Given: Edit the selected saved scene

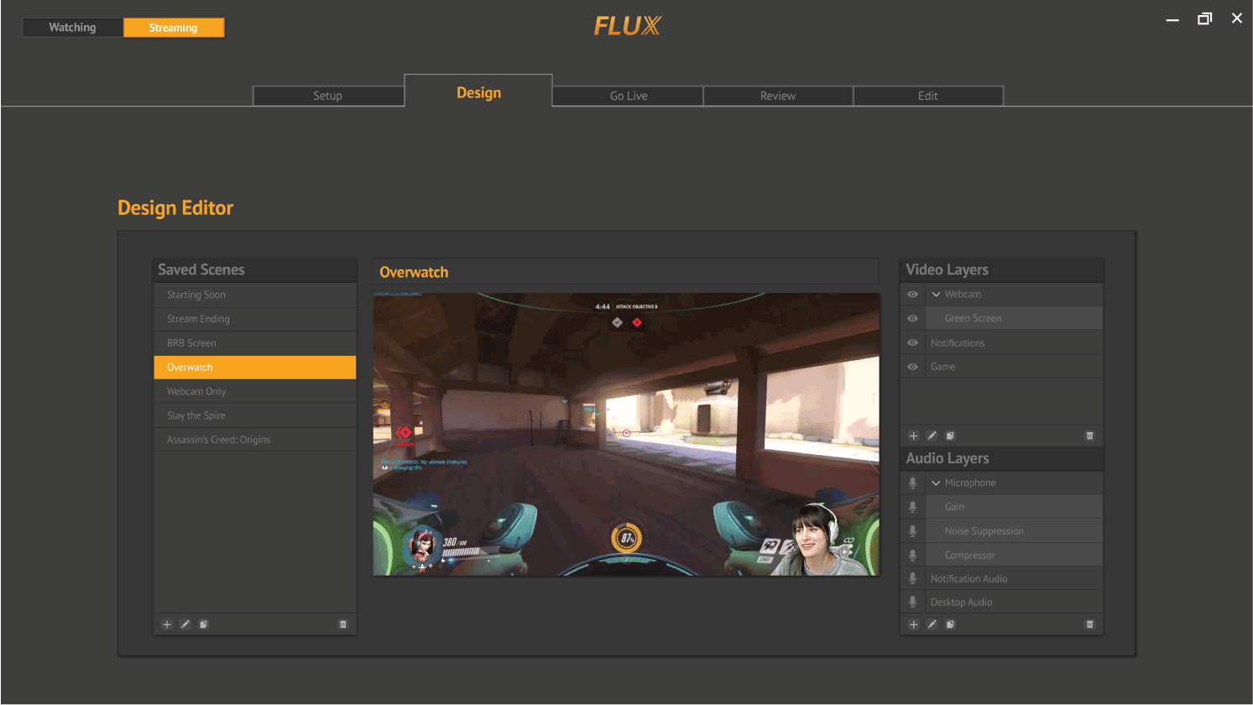Looking at the screenshot, I should [185, 624].
